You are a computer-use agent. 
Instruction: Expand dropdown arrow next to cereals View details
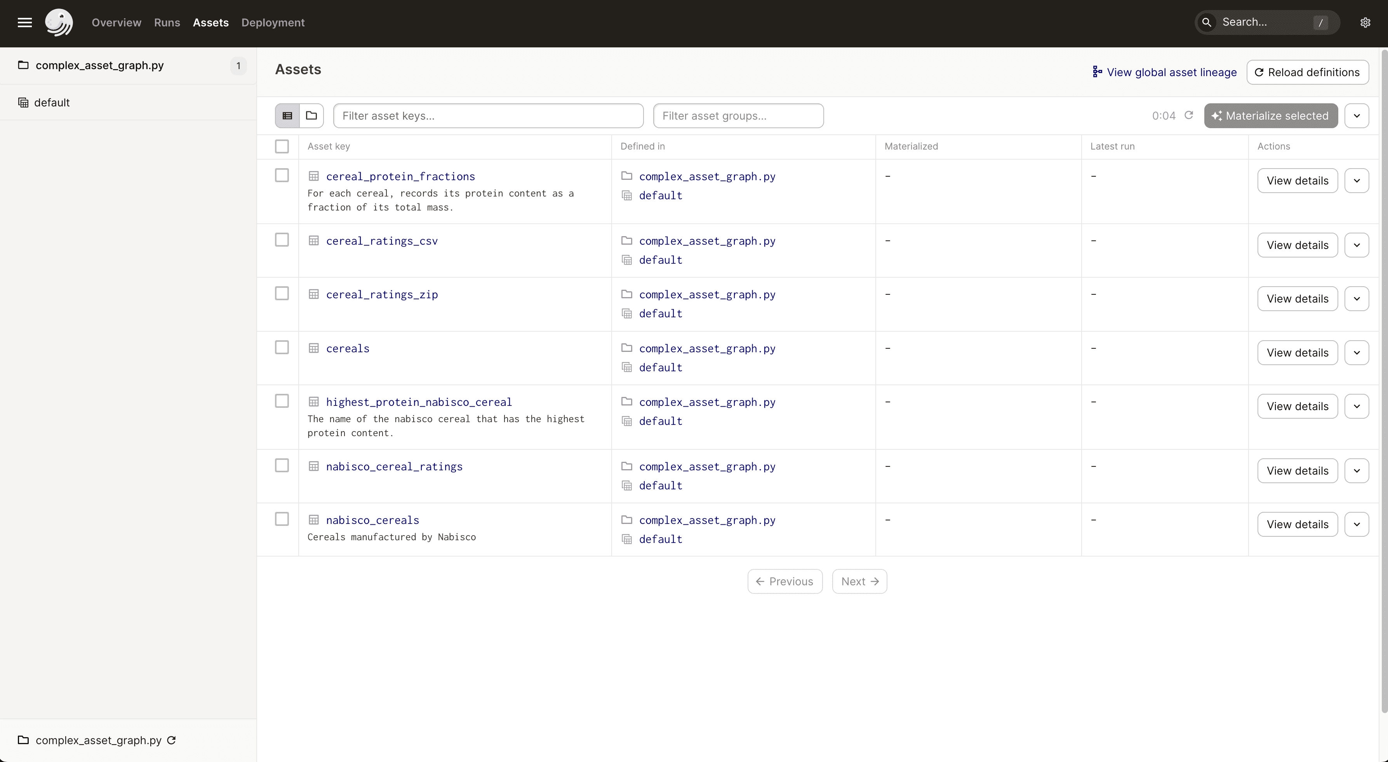point(1357,352)
